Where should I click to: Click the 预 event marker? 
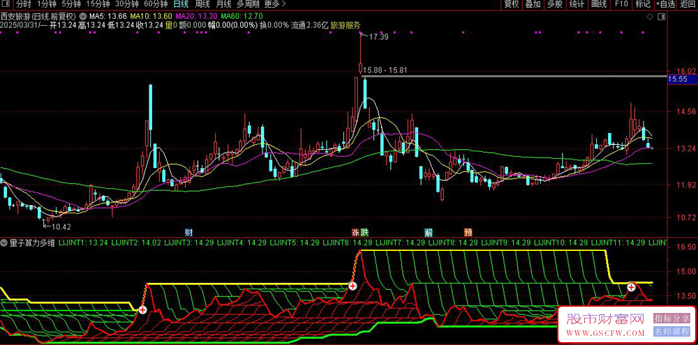pos(468,232)
